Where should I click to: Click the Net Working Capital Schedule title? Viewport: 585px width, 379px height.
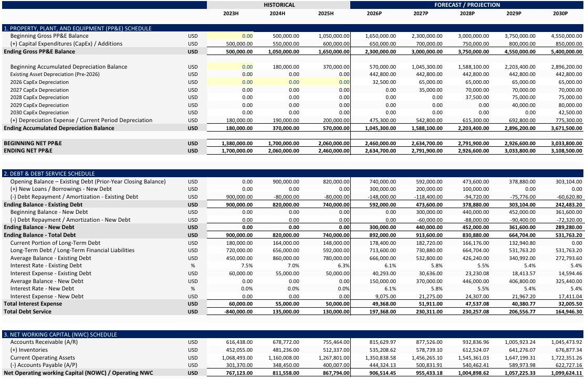pos(60,334)
